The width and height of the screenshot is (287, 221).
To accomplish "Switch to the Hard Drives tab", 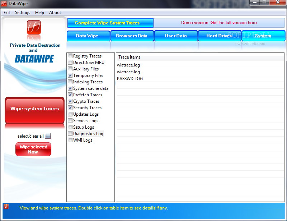I will pos(220,36).
